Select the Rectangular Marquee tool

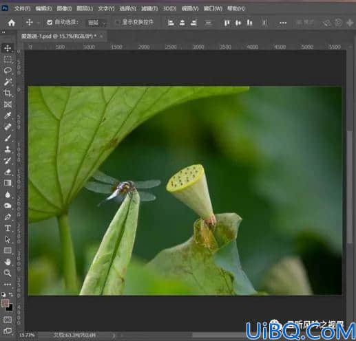[8, 59]
